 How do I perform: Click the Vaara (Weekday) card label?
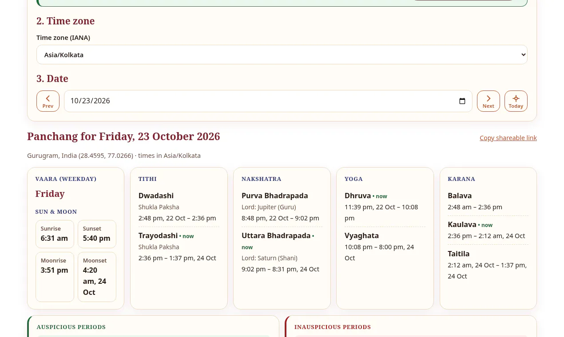66,179
